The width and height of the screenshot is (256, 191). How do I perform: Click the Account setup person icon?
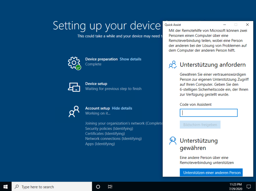click(x=73, y=112)
